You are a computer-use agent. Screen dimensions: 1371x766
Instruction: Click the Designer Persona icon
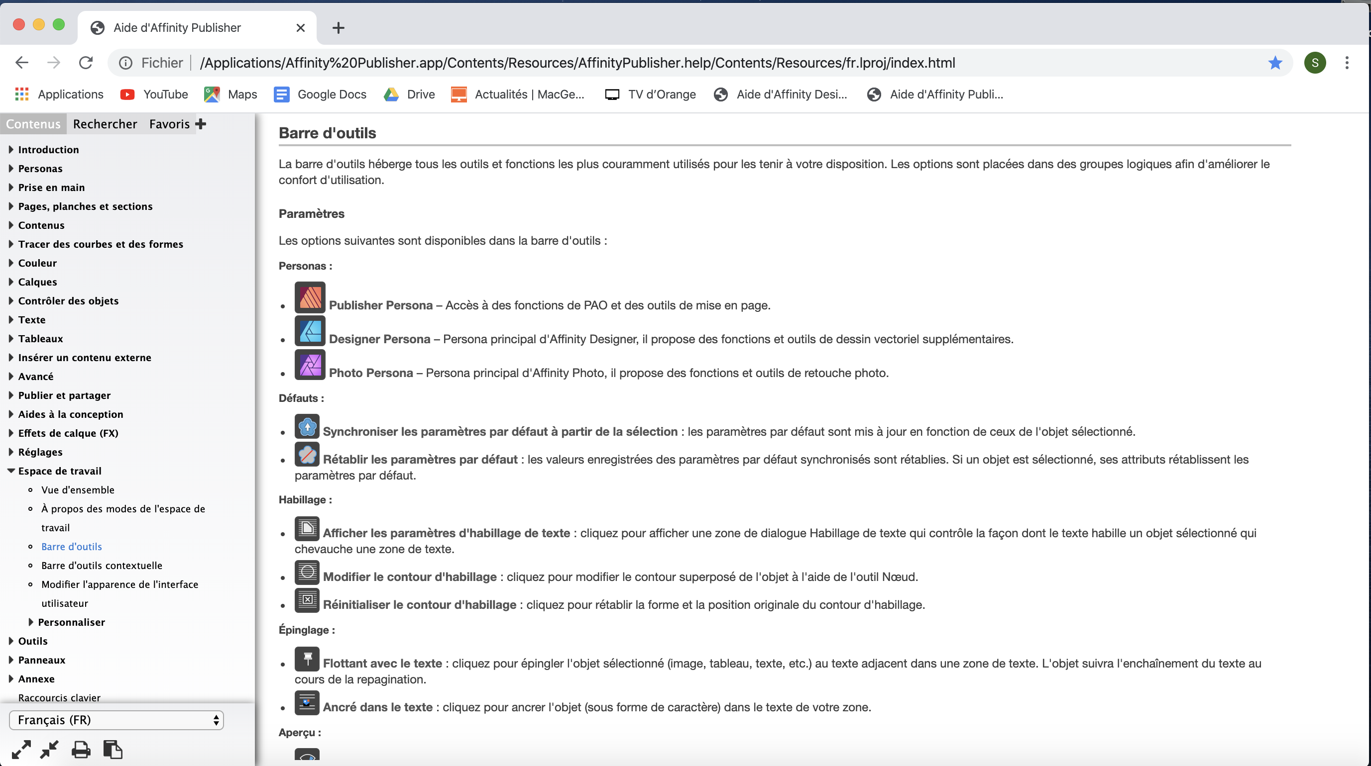310,331
